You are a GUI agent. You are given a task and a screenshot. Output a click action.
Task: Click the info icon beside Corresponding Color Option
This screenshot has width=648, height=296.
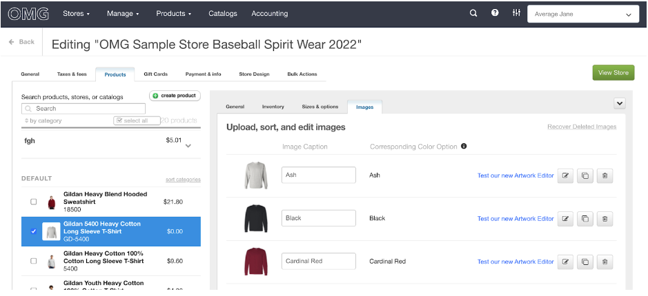[x=464, y=147]
